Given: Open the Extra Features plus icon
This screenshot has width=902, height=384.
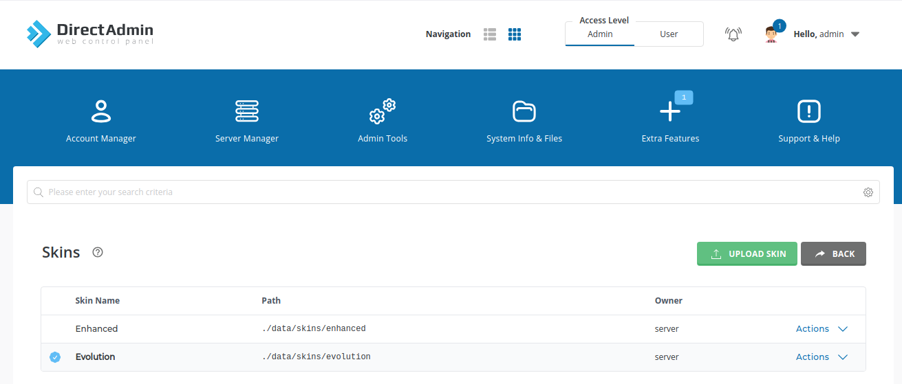Looking at the screenshot, I should click(669, 111).
